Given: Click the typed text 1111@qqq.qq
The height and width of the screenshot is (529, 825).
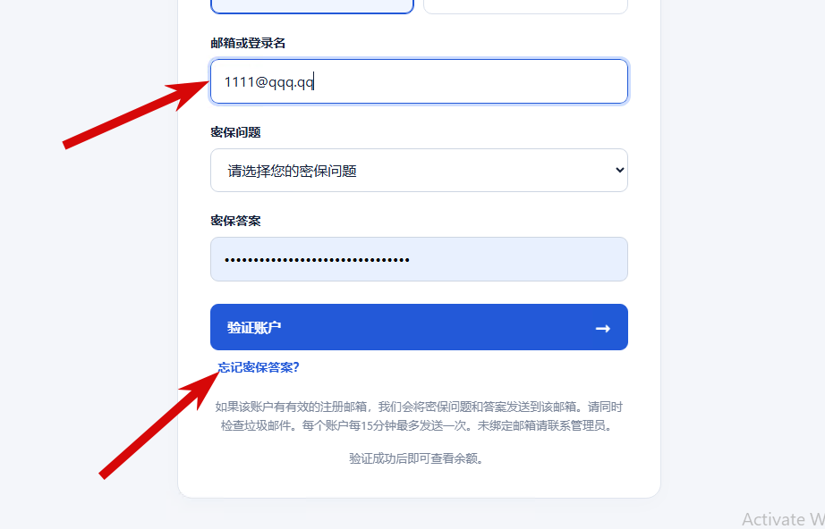Looking at the screenshot, I should click(268, 82).
